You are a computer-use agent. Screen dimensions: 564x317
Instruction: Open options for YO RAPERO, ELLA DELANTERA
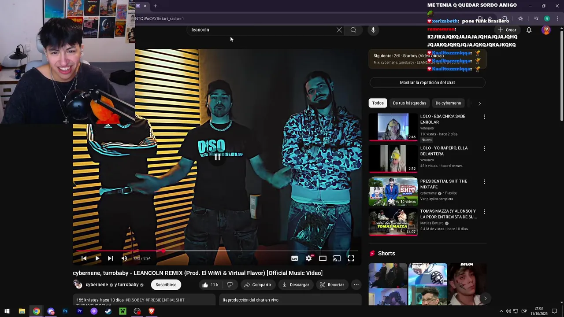[484, 149]
